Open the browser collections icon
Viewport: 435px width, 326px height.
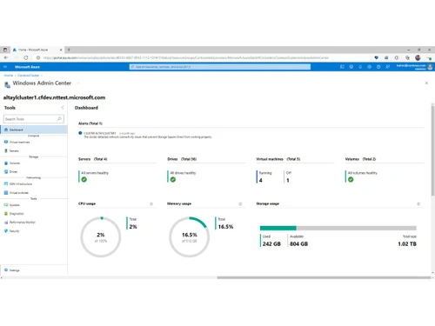[407, 57]
